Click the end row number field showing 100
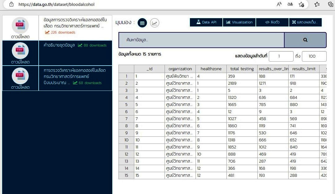 314,56
